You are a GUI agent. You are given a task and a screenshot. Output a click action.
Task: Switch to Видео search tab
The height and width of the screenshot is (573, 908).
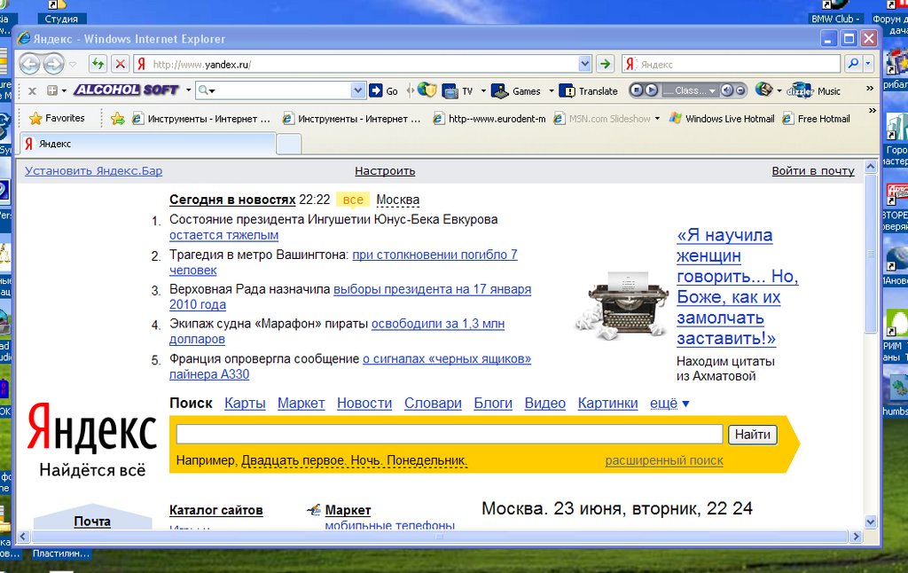(x=545, y=404)
